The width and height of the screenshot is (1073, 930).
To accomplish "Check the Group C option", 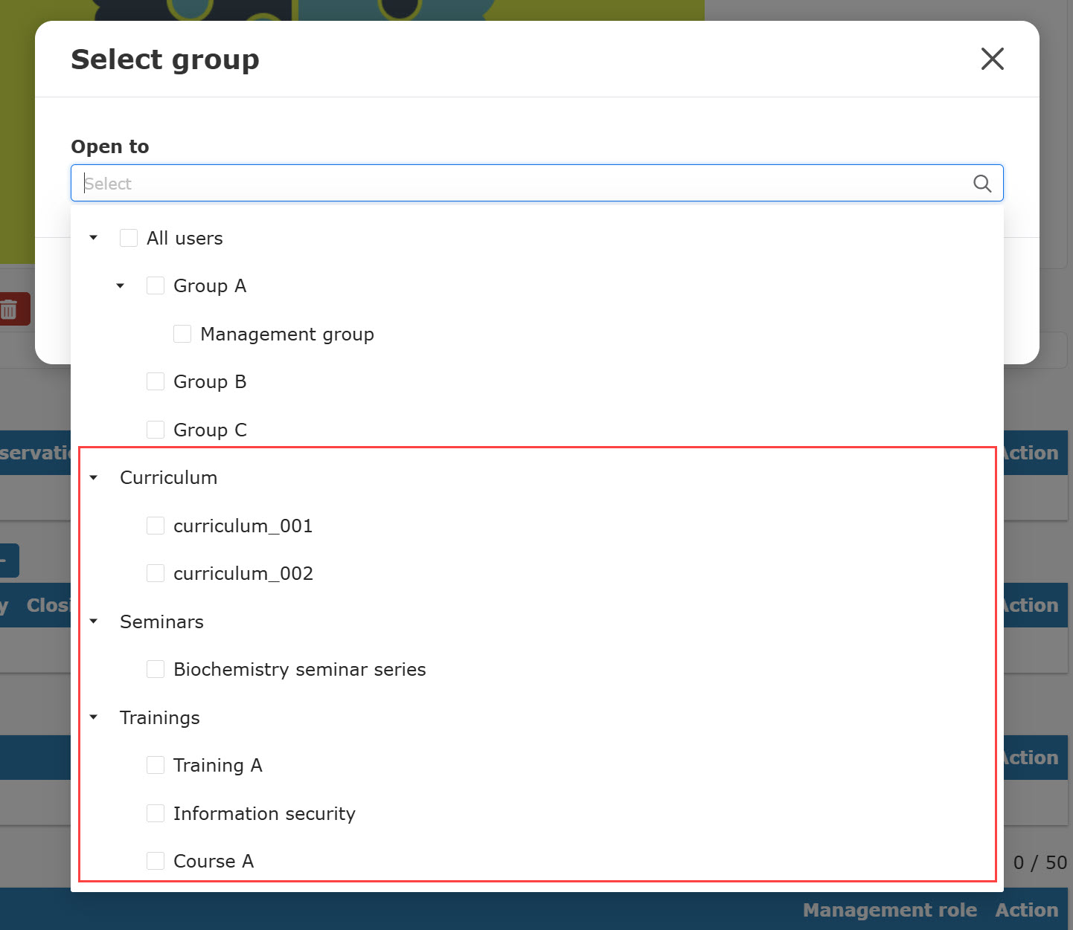I will pos(156,430).
